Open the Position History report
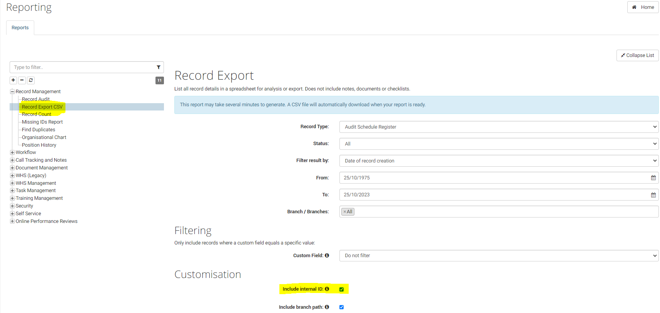Viewport: 660px width, 313px height. (39, 145)
